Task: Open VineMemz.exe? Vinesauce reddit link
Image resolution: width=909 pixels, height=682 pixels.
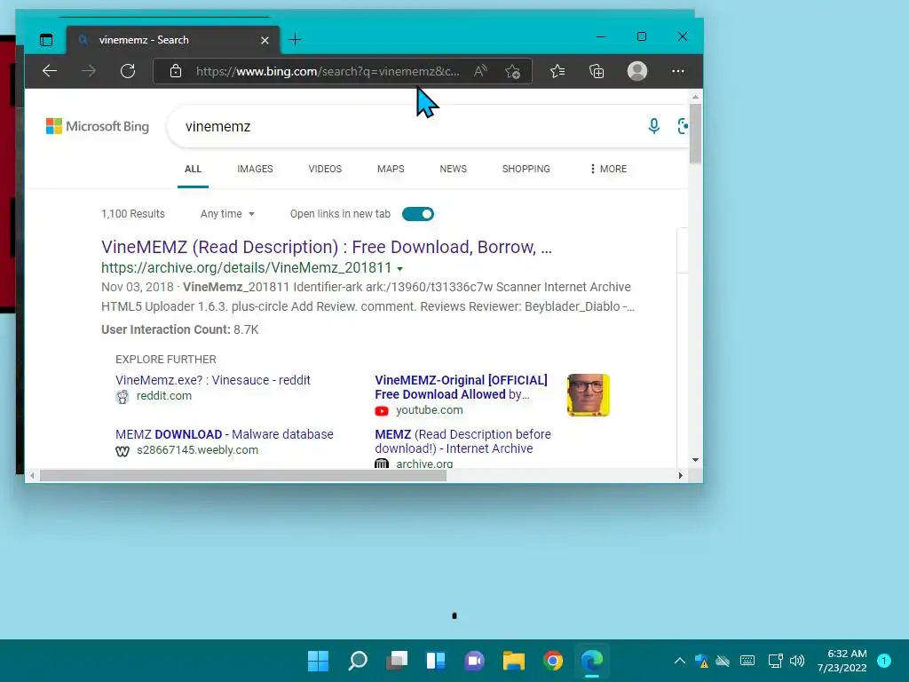Action: pos(213,380)
